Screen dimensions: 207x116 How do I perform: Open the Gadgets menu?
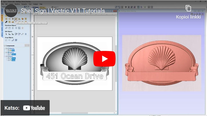[36, 4]
